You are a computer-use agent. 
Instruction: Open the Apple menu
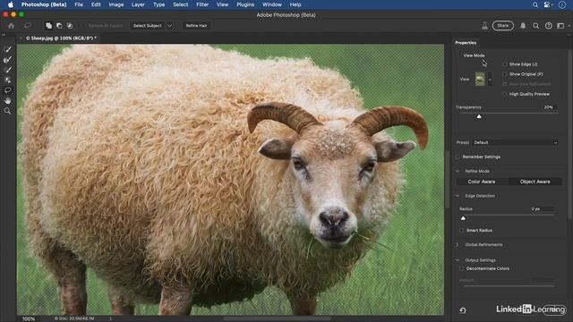pos(11,4)
